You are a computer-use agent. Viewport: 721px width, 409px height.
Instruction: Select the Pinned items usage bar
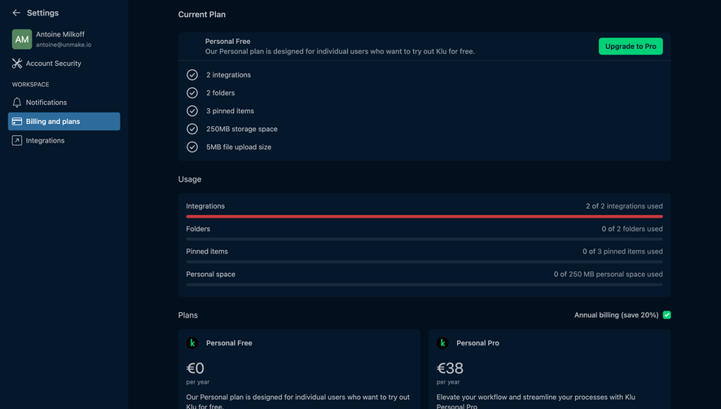[424, 262]
